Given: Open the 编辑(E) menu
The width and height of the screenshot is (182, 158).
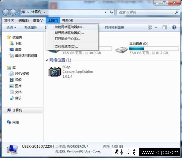Looking at the screenshot, I should [23, 21].
